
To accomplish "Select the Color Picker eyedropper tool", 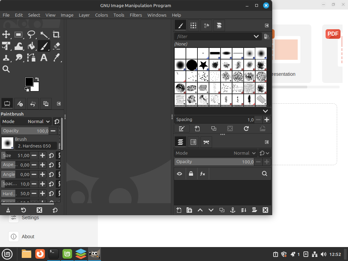I will pyautogui.click(x=56, y=57).
